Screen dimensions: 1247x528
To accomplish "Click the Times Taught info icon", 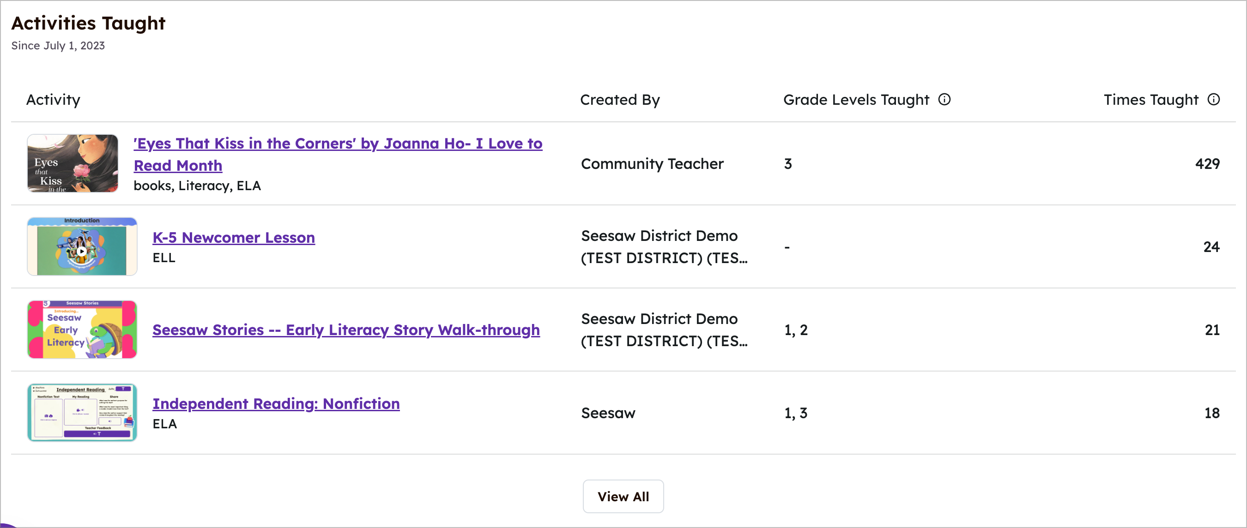I will [x=1214, y=99].
